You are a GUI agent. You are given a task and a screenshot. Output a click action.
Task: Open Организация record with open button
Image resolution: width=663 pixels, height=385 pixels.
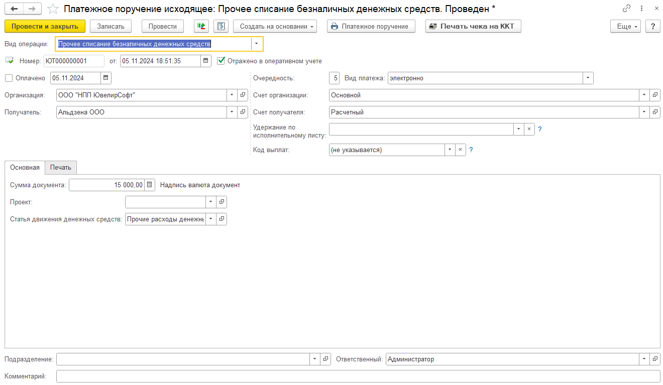coord(243,95)
